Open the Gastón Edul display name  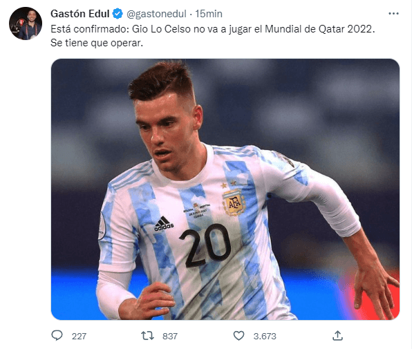pyautogui.click(x=80, y=14)
